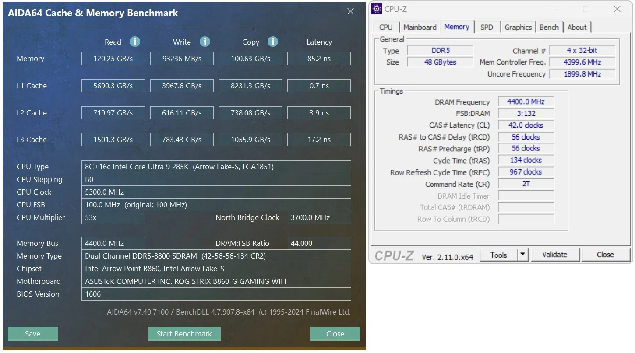Image resolution: width=635 pixels, height=353 pixels.
Task: Click the L1 Cache Write value 3967.6 GB/s
Action: [182, 86]
